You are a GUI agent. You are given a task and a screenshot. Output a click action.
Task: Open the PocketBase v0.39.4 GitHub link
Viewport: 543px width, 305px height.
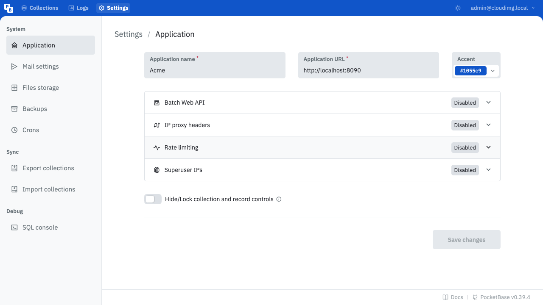tap(501, 297)
